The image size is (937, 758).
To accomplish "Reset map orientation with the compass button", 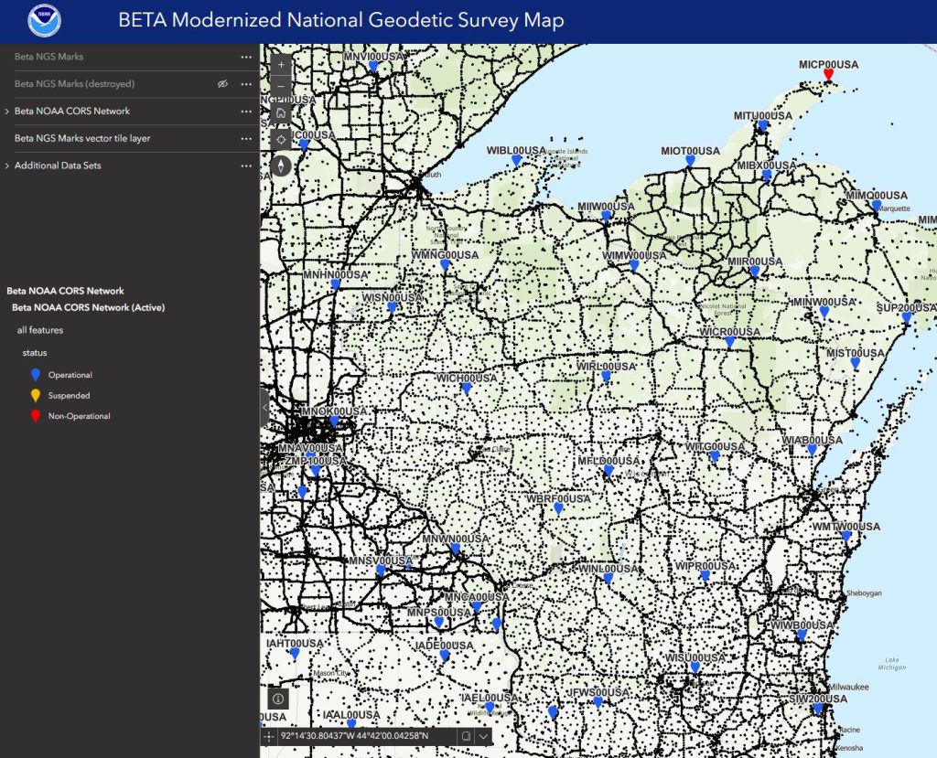I will pos(281,166).
